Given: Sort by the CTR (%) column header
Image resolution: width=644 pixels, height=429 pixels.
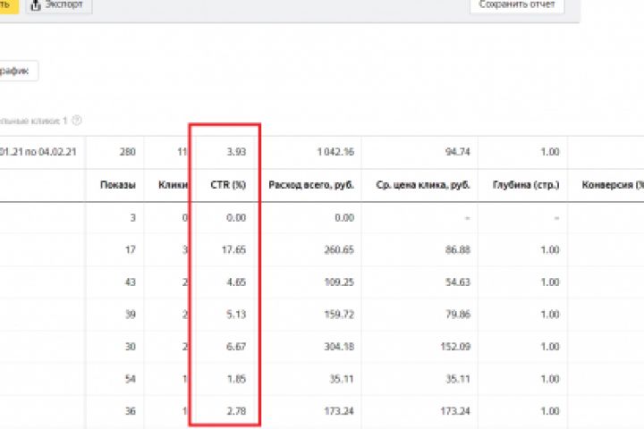Looking at the screenshot, I should pos(228,185).
